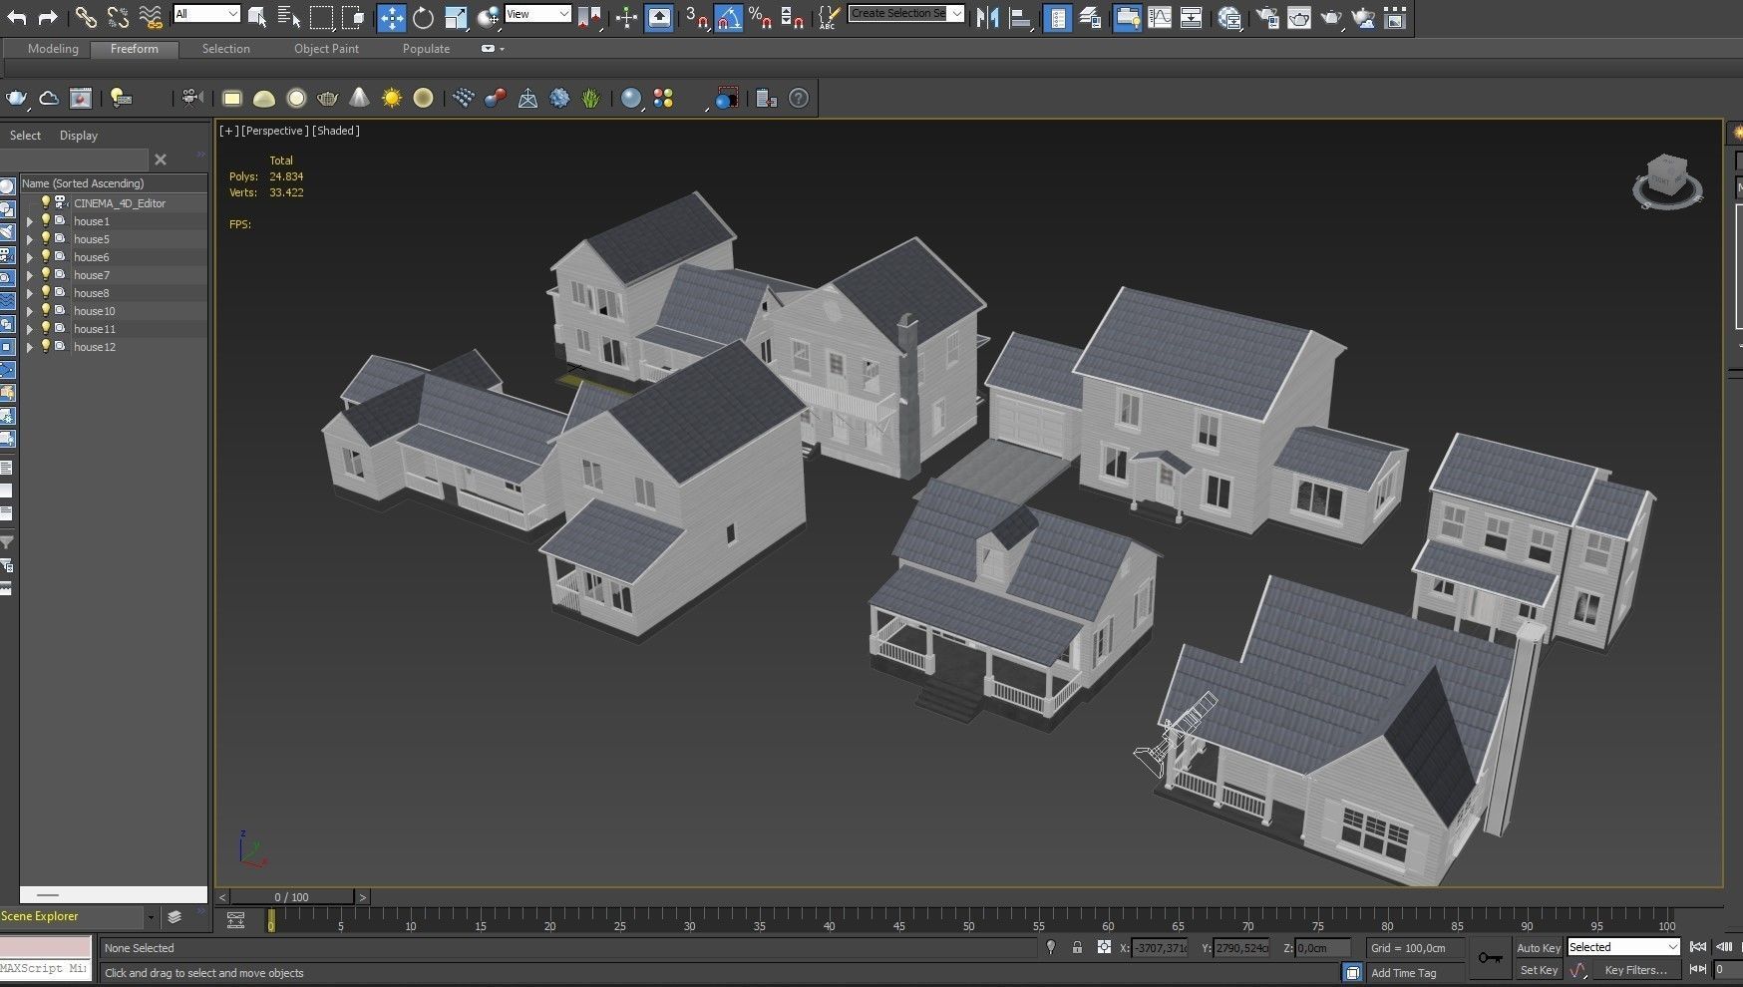Open the reference coordinate View dropdown
This screenshot has width=1743, height=987.
[537, 14]
